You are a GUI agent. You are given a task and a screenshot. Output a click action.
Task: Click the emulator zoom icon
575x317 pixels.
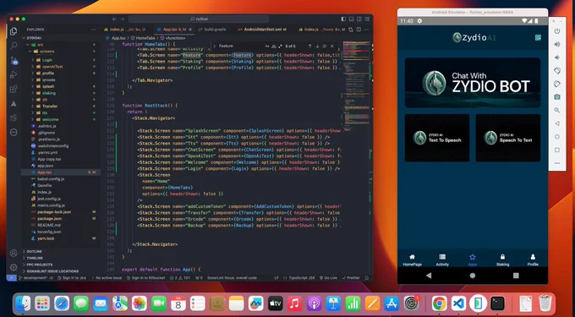click(x=557, y=110)
